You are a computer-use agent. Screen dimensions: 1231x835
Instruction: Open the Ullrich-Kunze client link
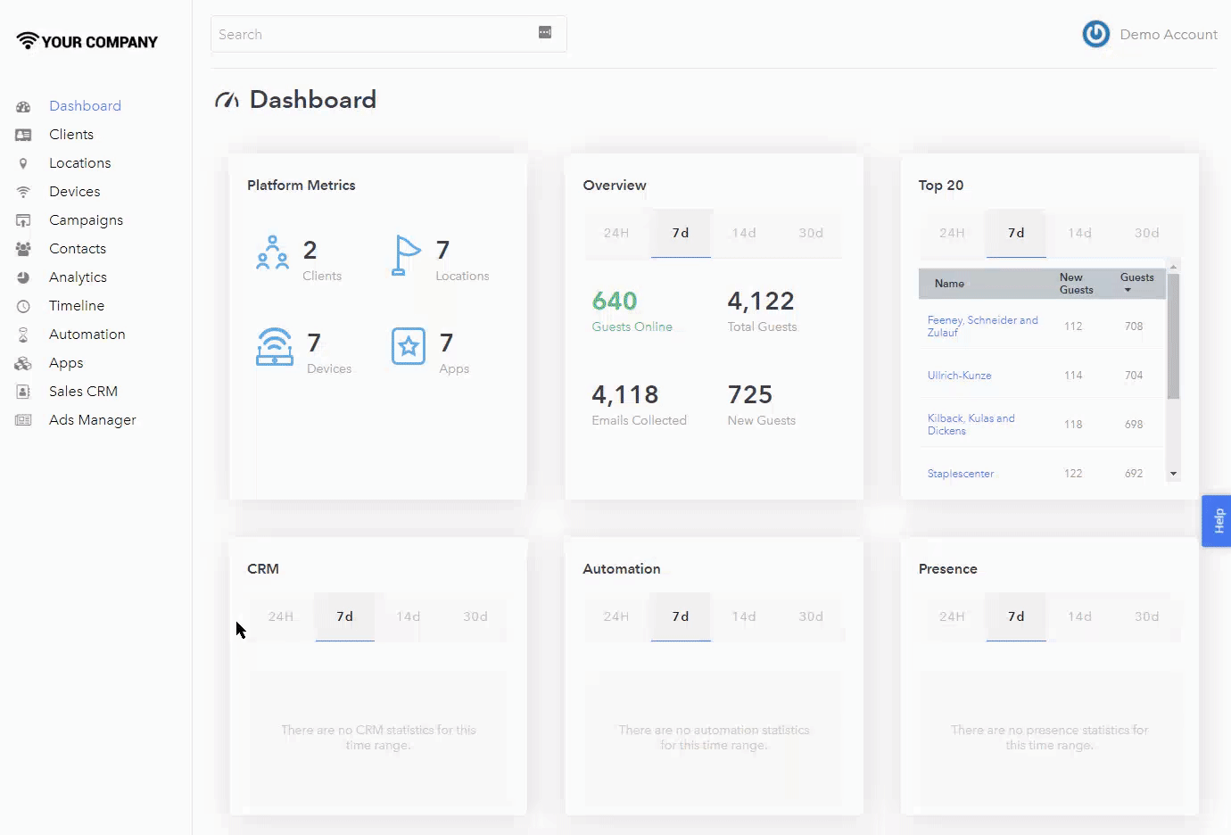[959, 376]
